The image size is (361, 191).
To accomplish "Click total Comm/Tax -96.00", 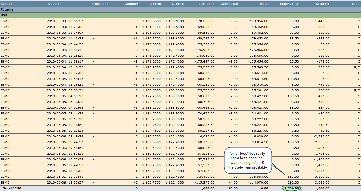I will pos(232,188).
